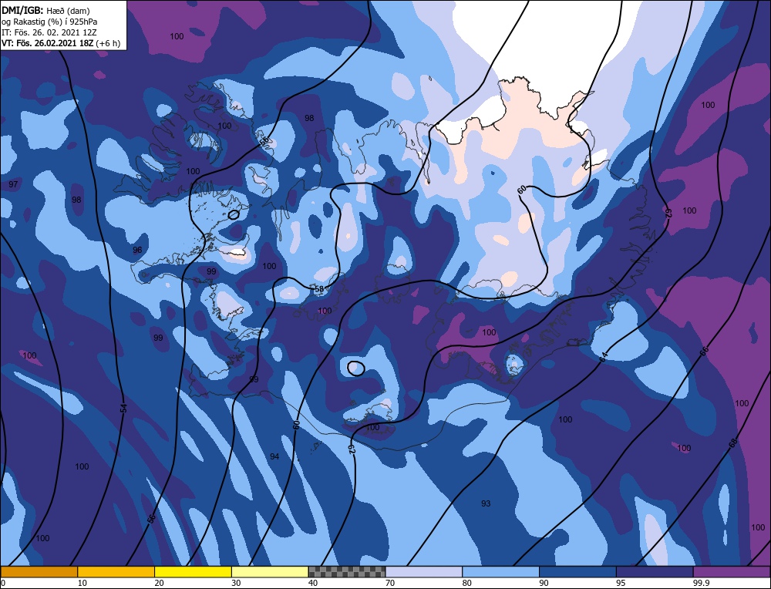Click the light blue 80–90 legend swatch
Screen dimensions: 771x589
[500, 572]
